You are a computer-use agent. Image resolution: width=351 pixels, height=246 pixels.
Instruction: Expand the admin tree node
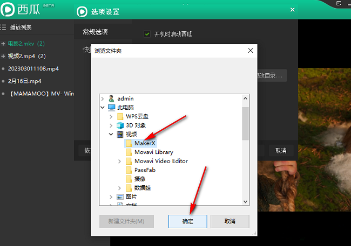103,99
